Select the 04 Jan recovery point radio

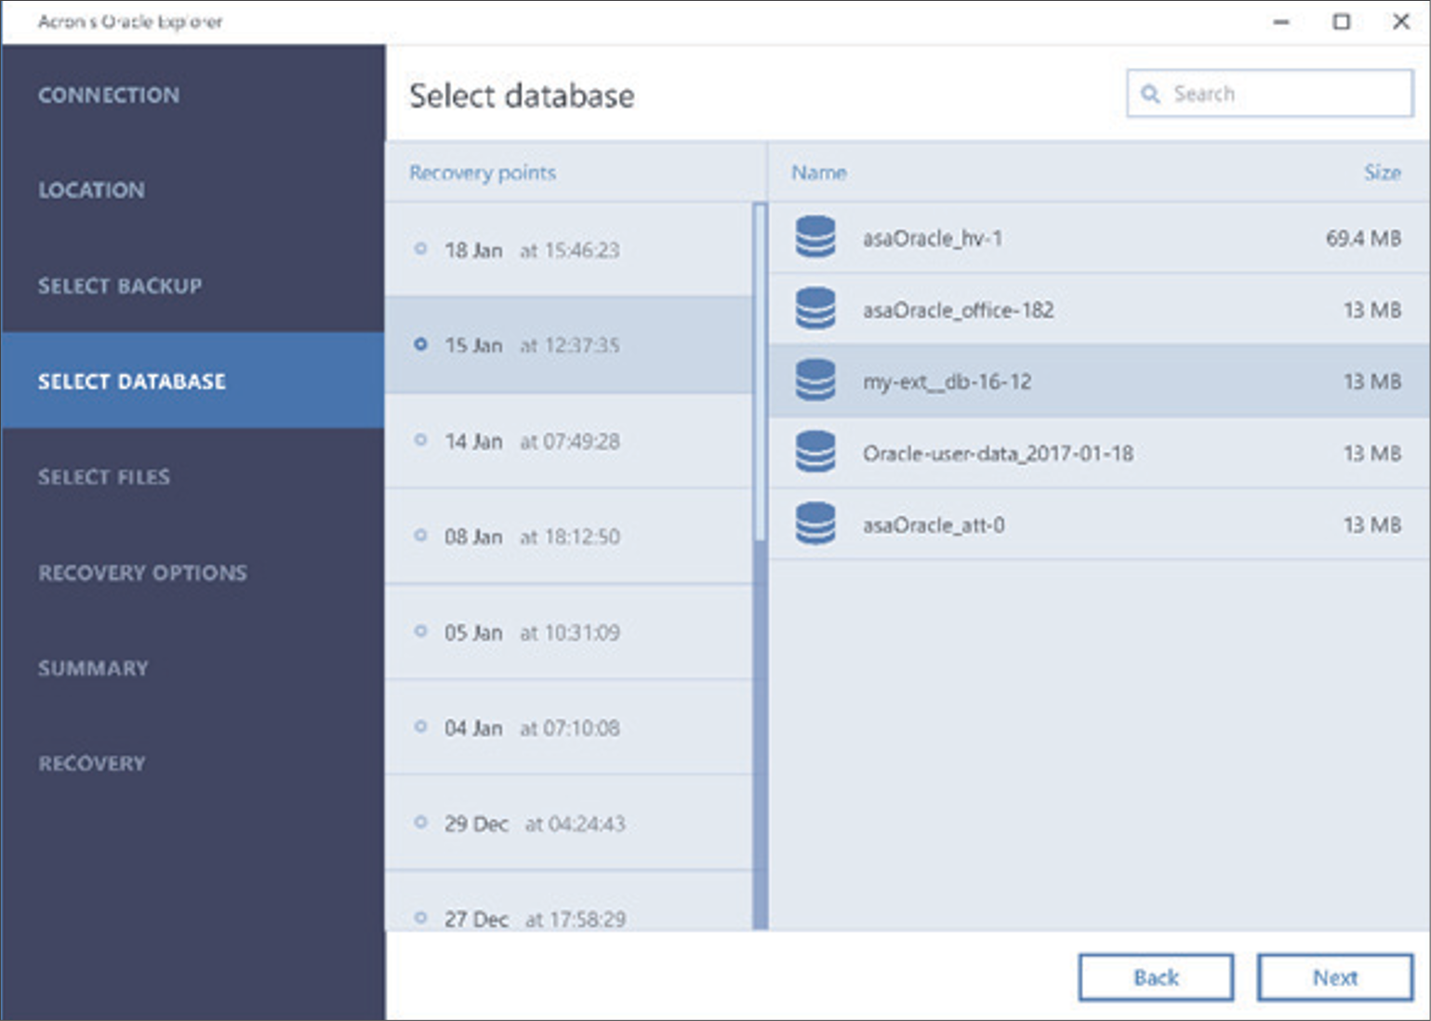[420, 727]
